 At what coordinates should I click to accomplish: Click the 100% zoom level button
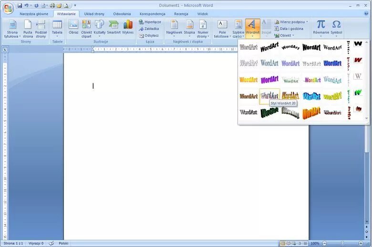tap(315, 243)
